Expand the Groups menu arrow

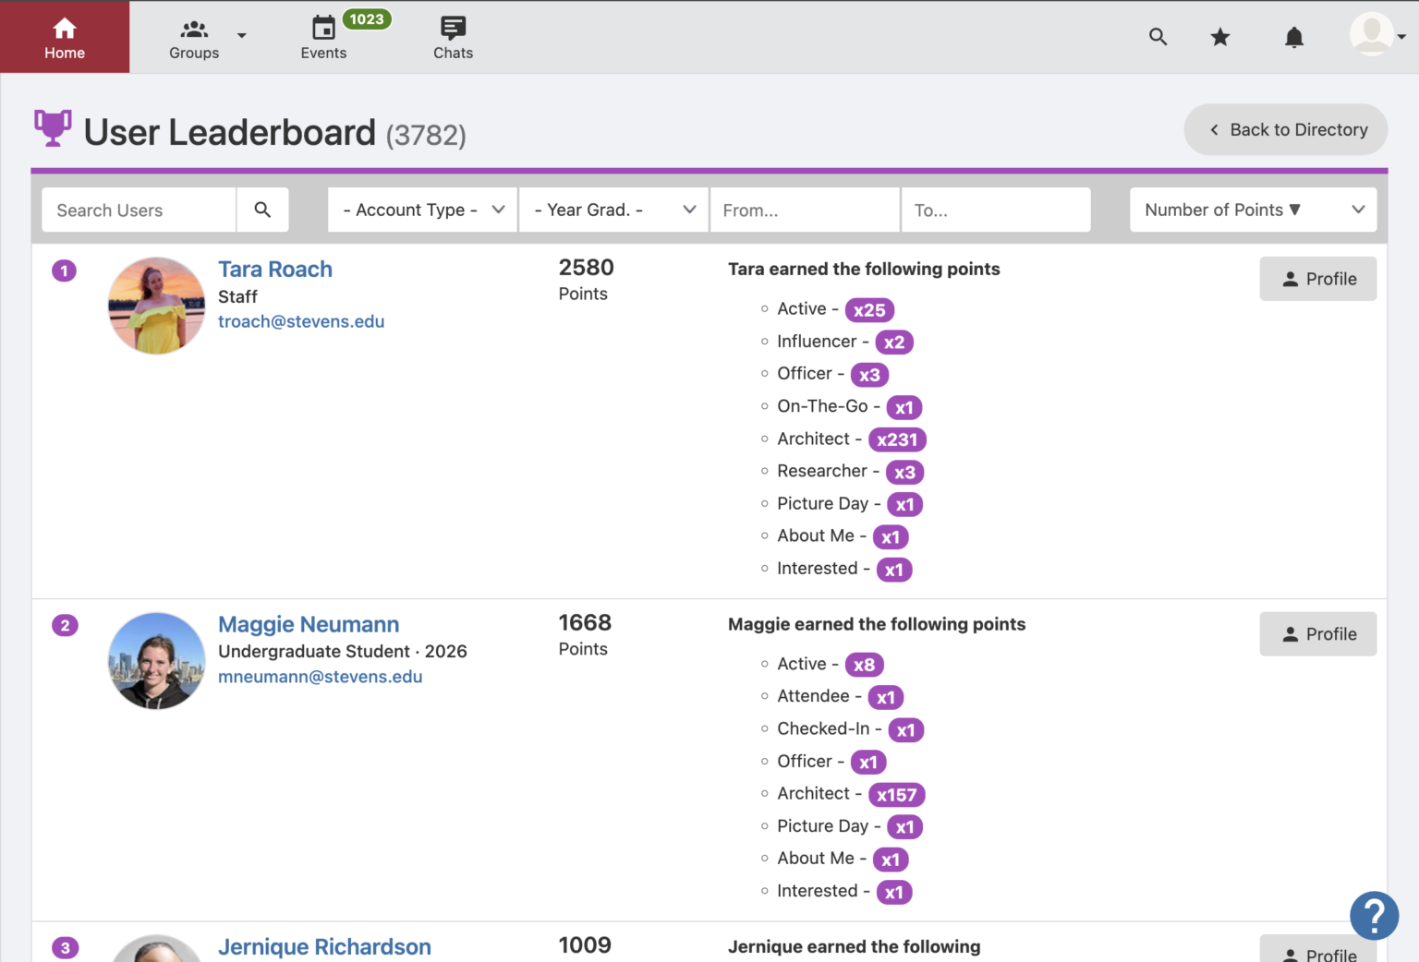pyautogui.click(x=242, y=36)
